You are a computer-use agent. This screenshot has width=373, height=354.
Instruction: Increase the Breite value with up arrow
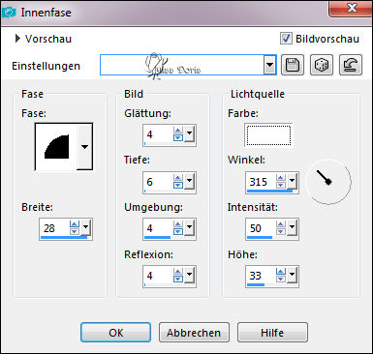click(x=75, y=224)
